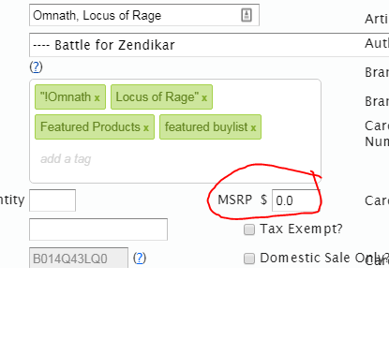389x355 pixels.
Task: Select the Featured Products tag chip
Action: (x=95, y=126)
